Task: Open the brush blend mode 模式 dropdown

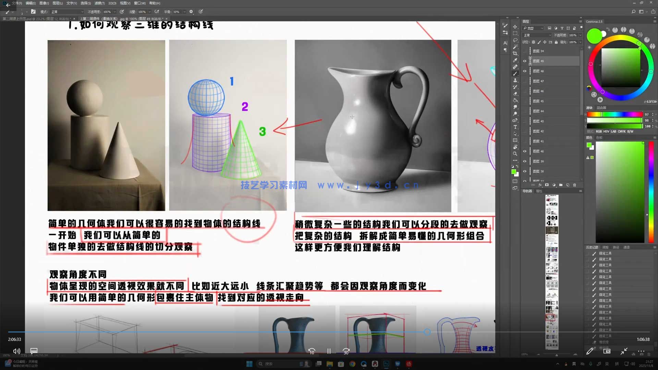Action: 67,12
